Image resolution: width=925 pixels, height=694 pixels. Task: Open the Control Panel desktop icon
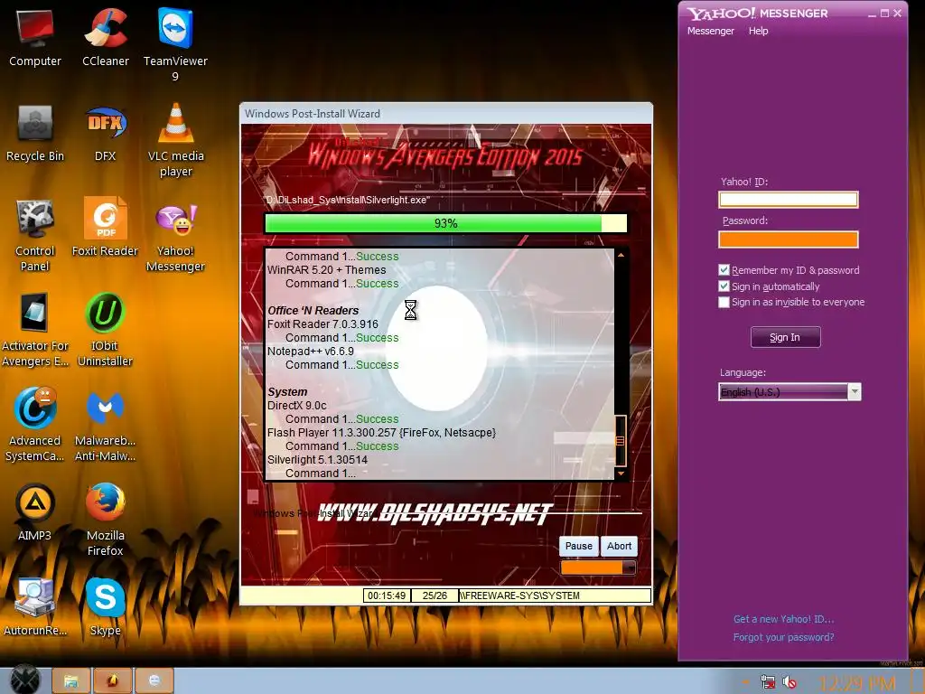point(35,235)
